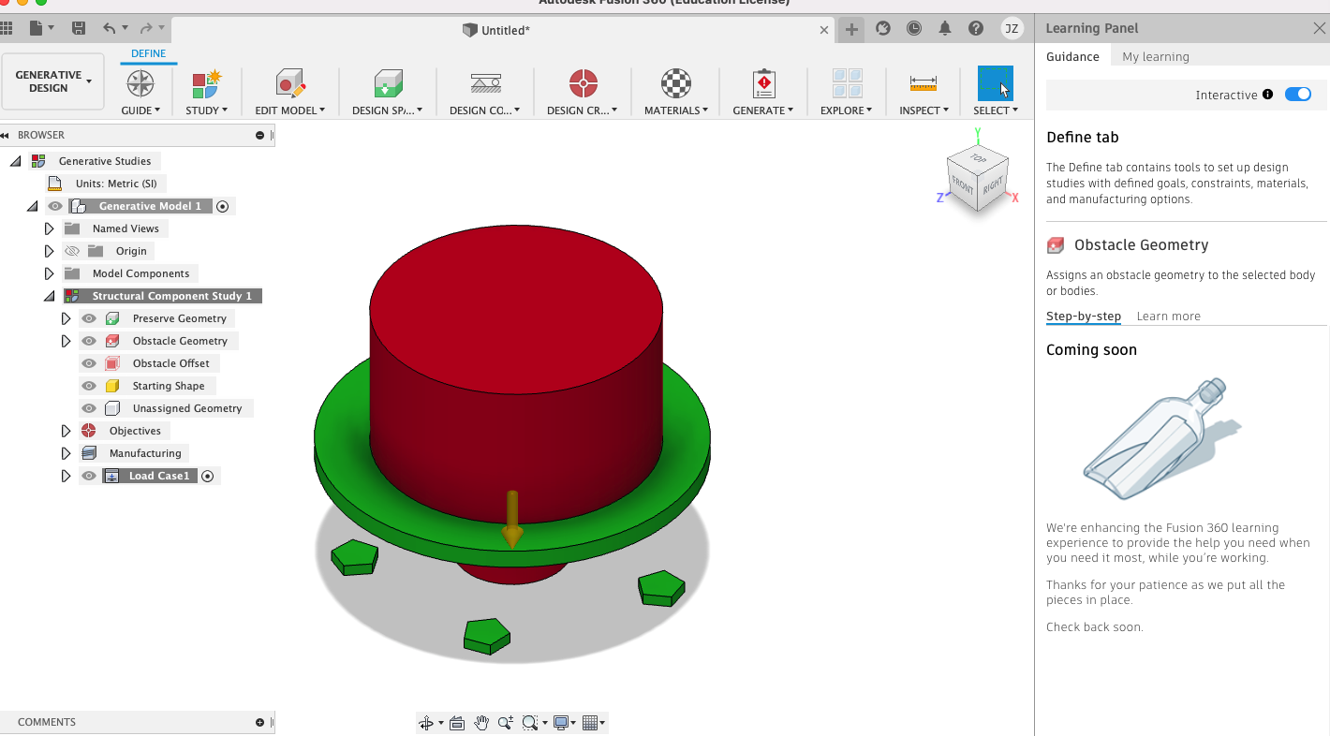Click the Generate clipboard icon
Image resolution: width=1330 pixels, height=736 pixels.
point(764,84)
